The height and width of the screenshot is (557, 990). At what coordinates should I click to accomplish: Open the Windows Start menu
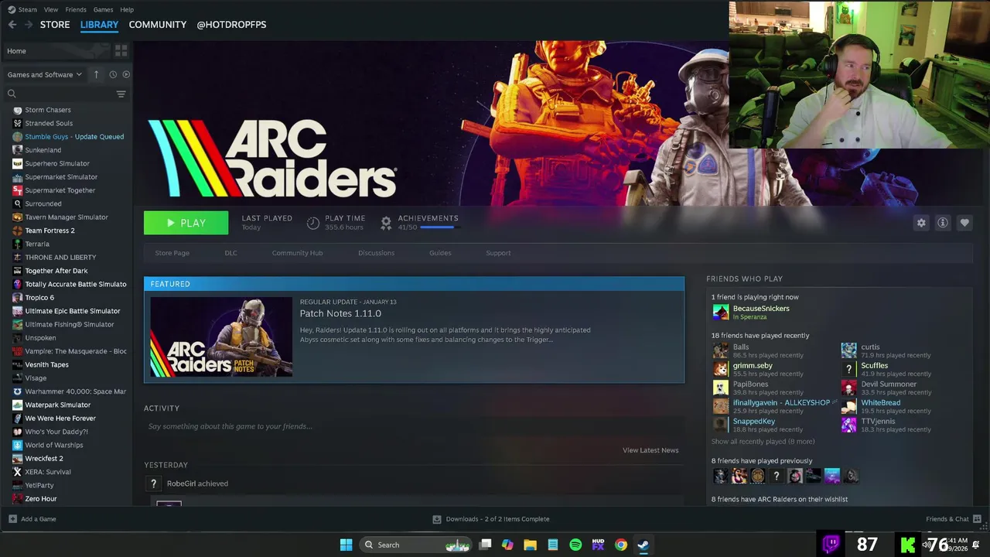(346, 545)
